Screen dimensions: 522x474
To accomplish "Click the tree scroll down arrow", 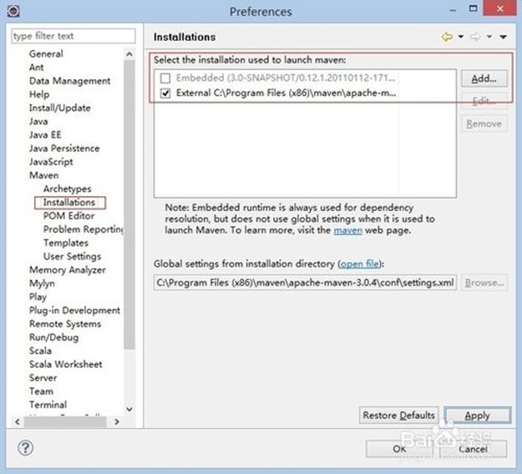I will click(129, 409).
